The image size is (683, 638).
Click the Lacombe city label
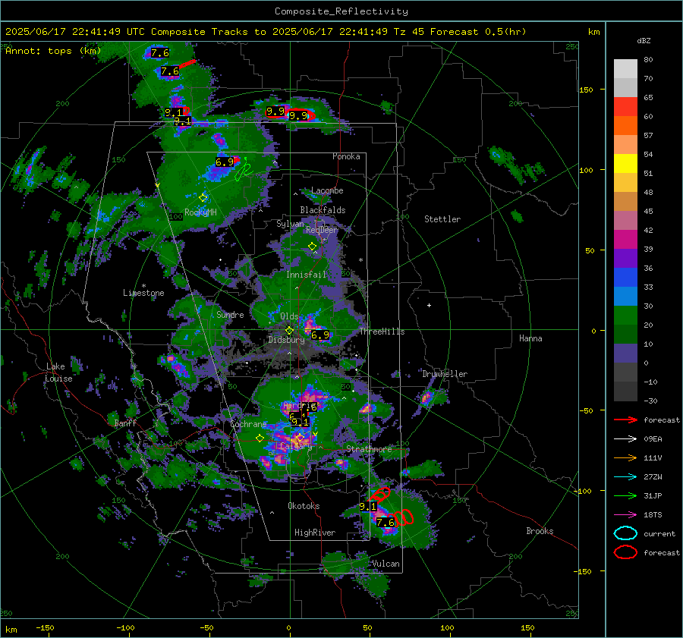point(327,190)
